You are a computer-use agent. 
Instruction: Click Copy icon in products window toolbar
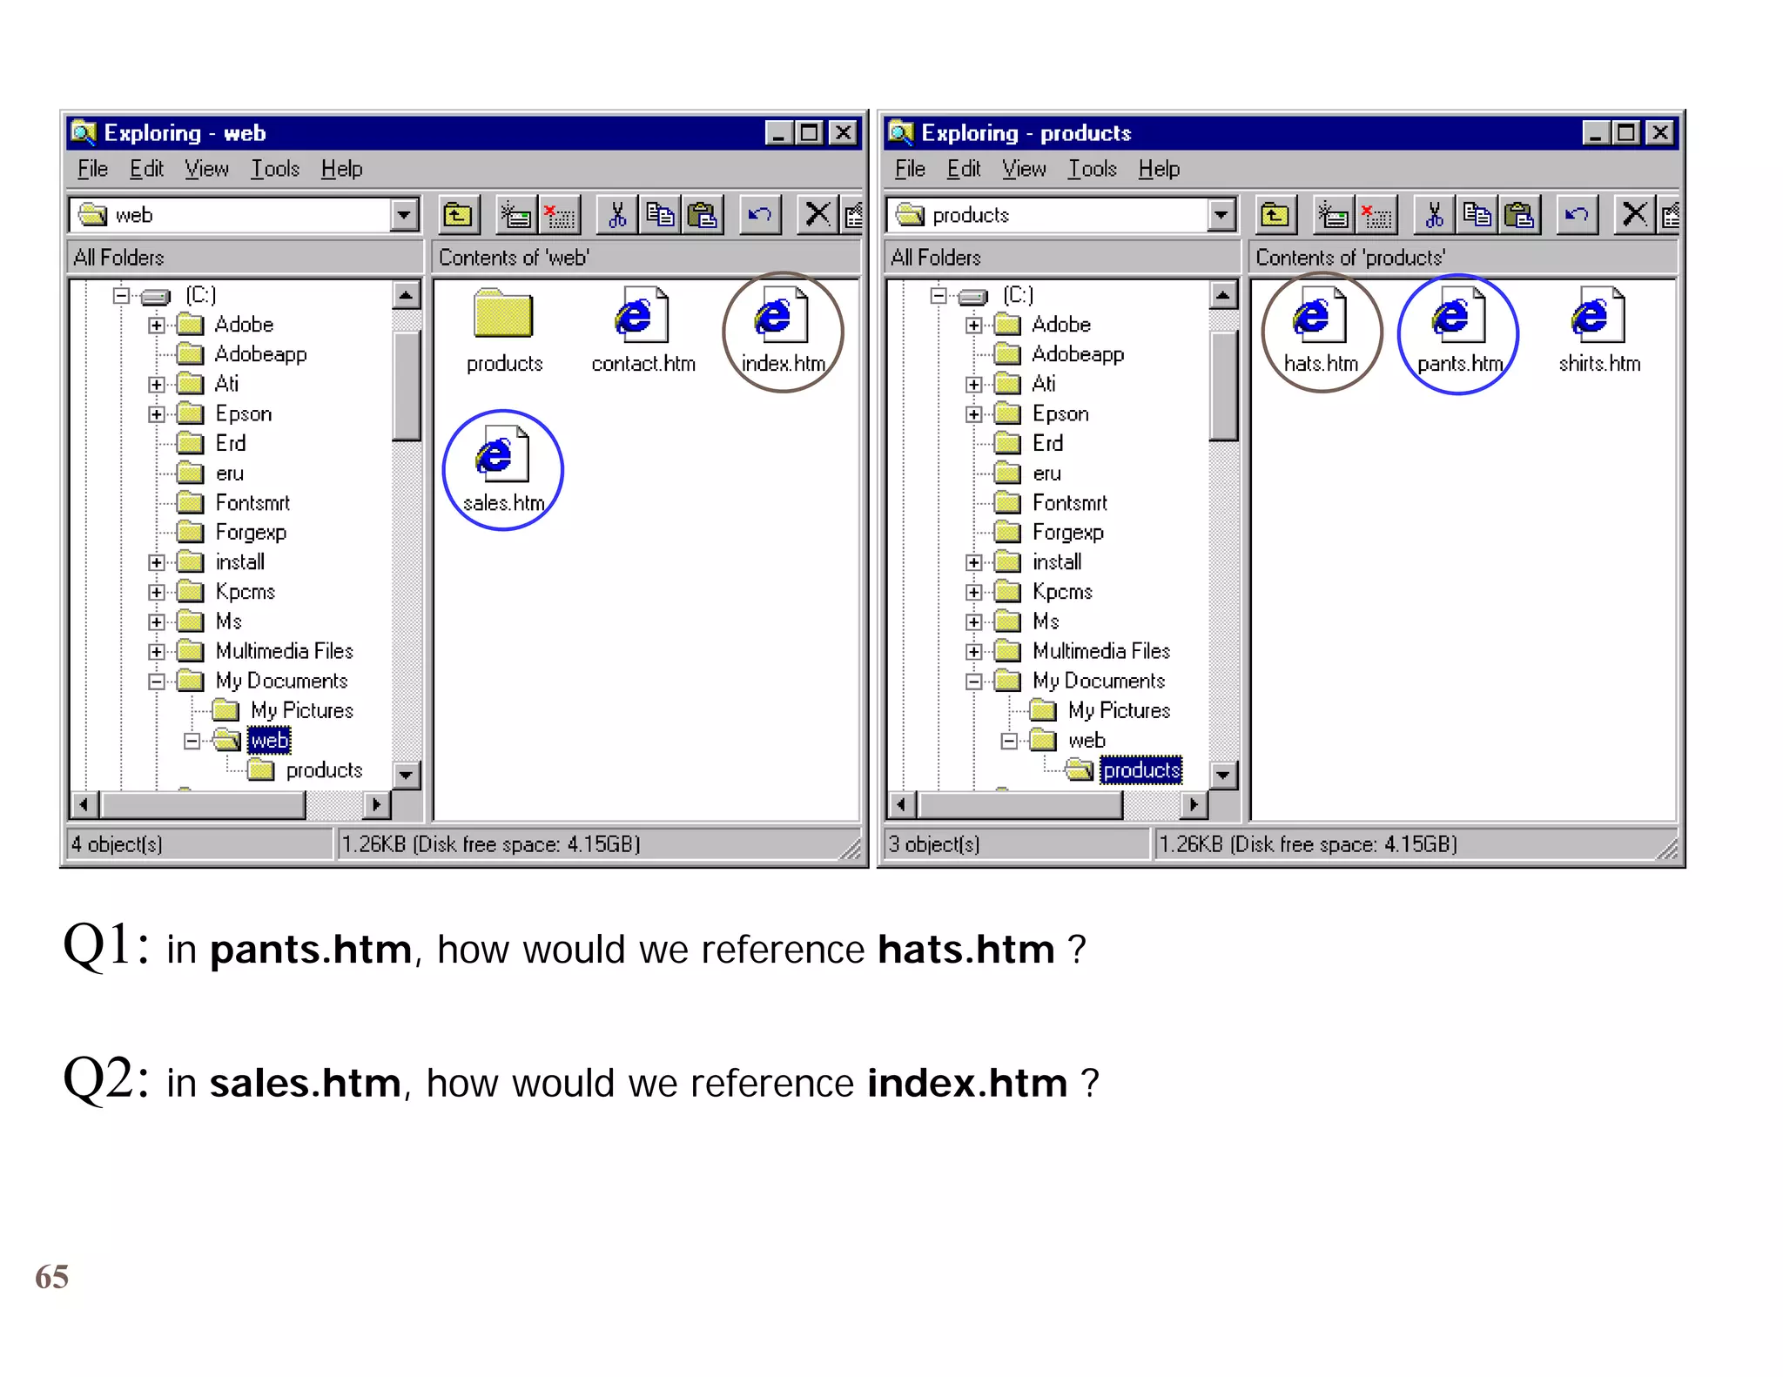tap(1477, 215)
